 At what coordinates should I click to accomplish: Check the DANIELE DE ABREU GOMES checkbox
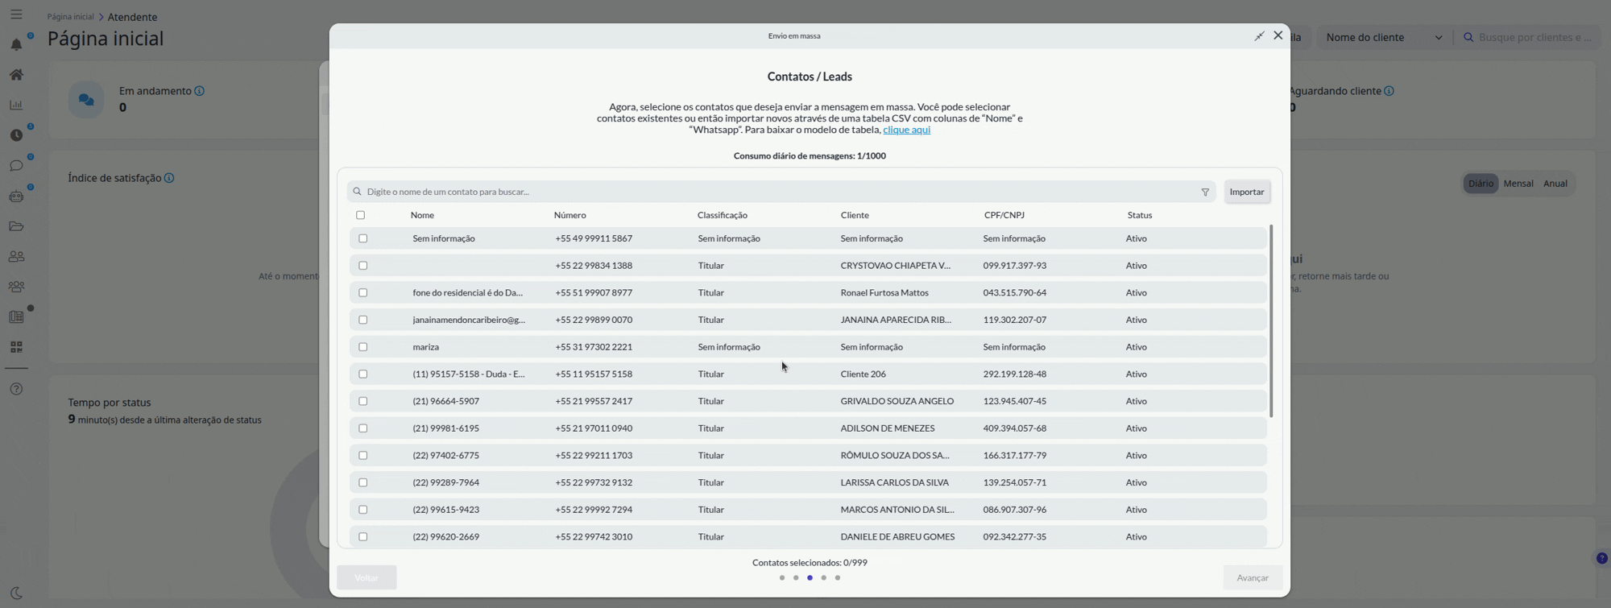click(x=363, y=536)
